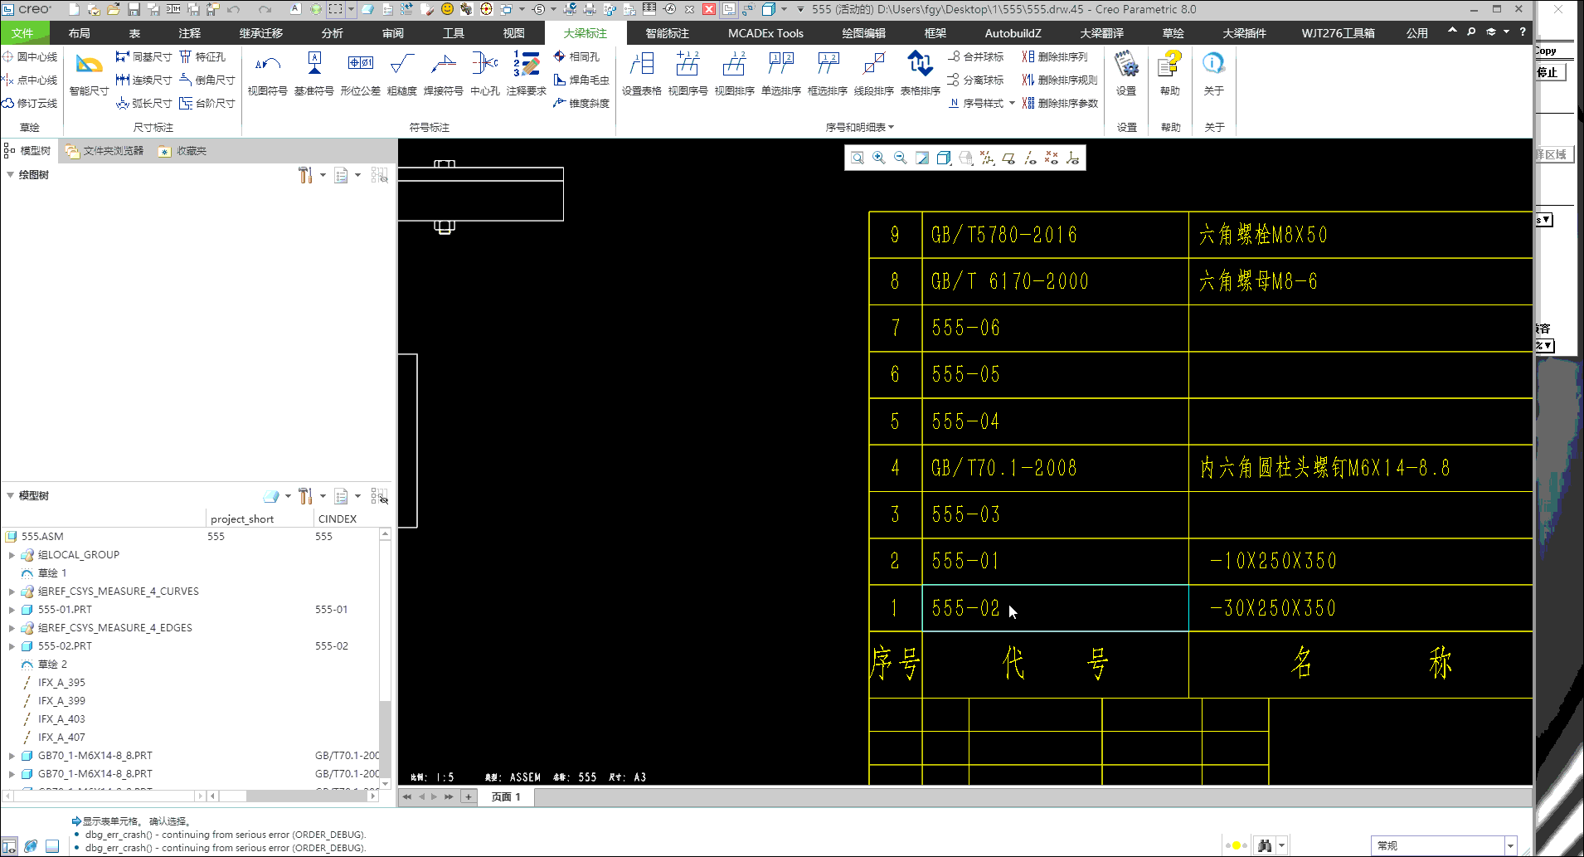Select the 相同孔 identical holes tool
The width and height of the screenshot is (1584, 857).
coord(576,56)
